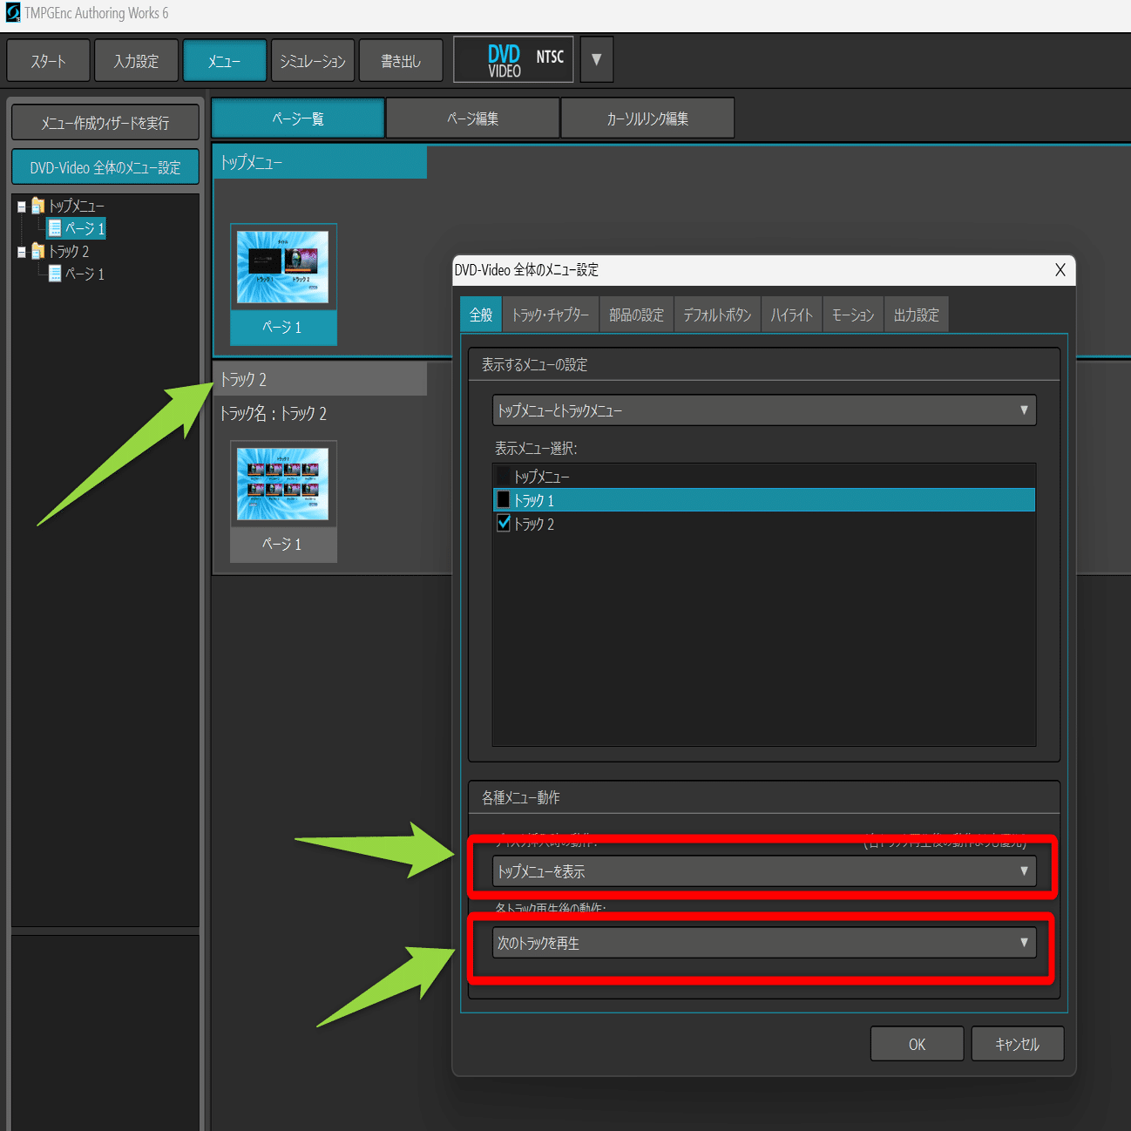Confirm the dialog with OK
Screen dimensions: 1131x1131
click(x=918, y=1044)
